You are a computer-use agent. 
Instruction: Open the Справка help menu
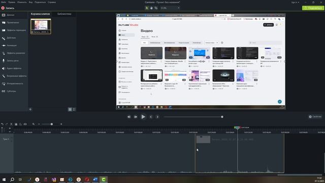[52, 2]
